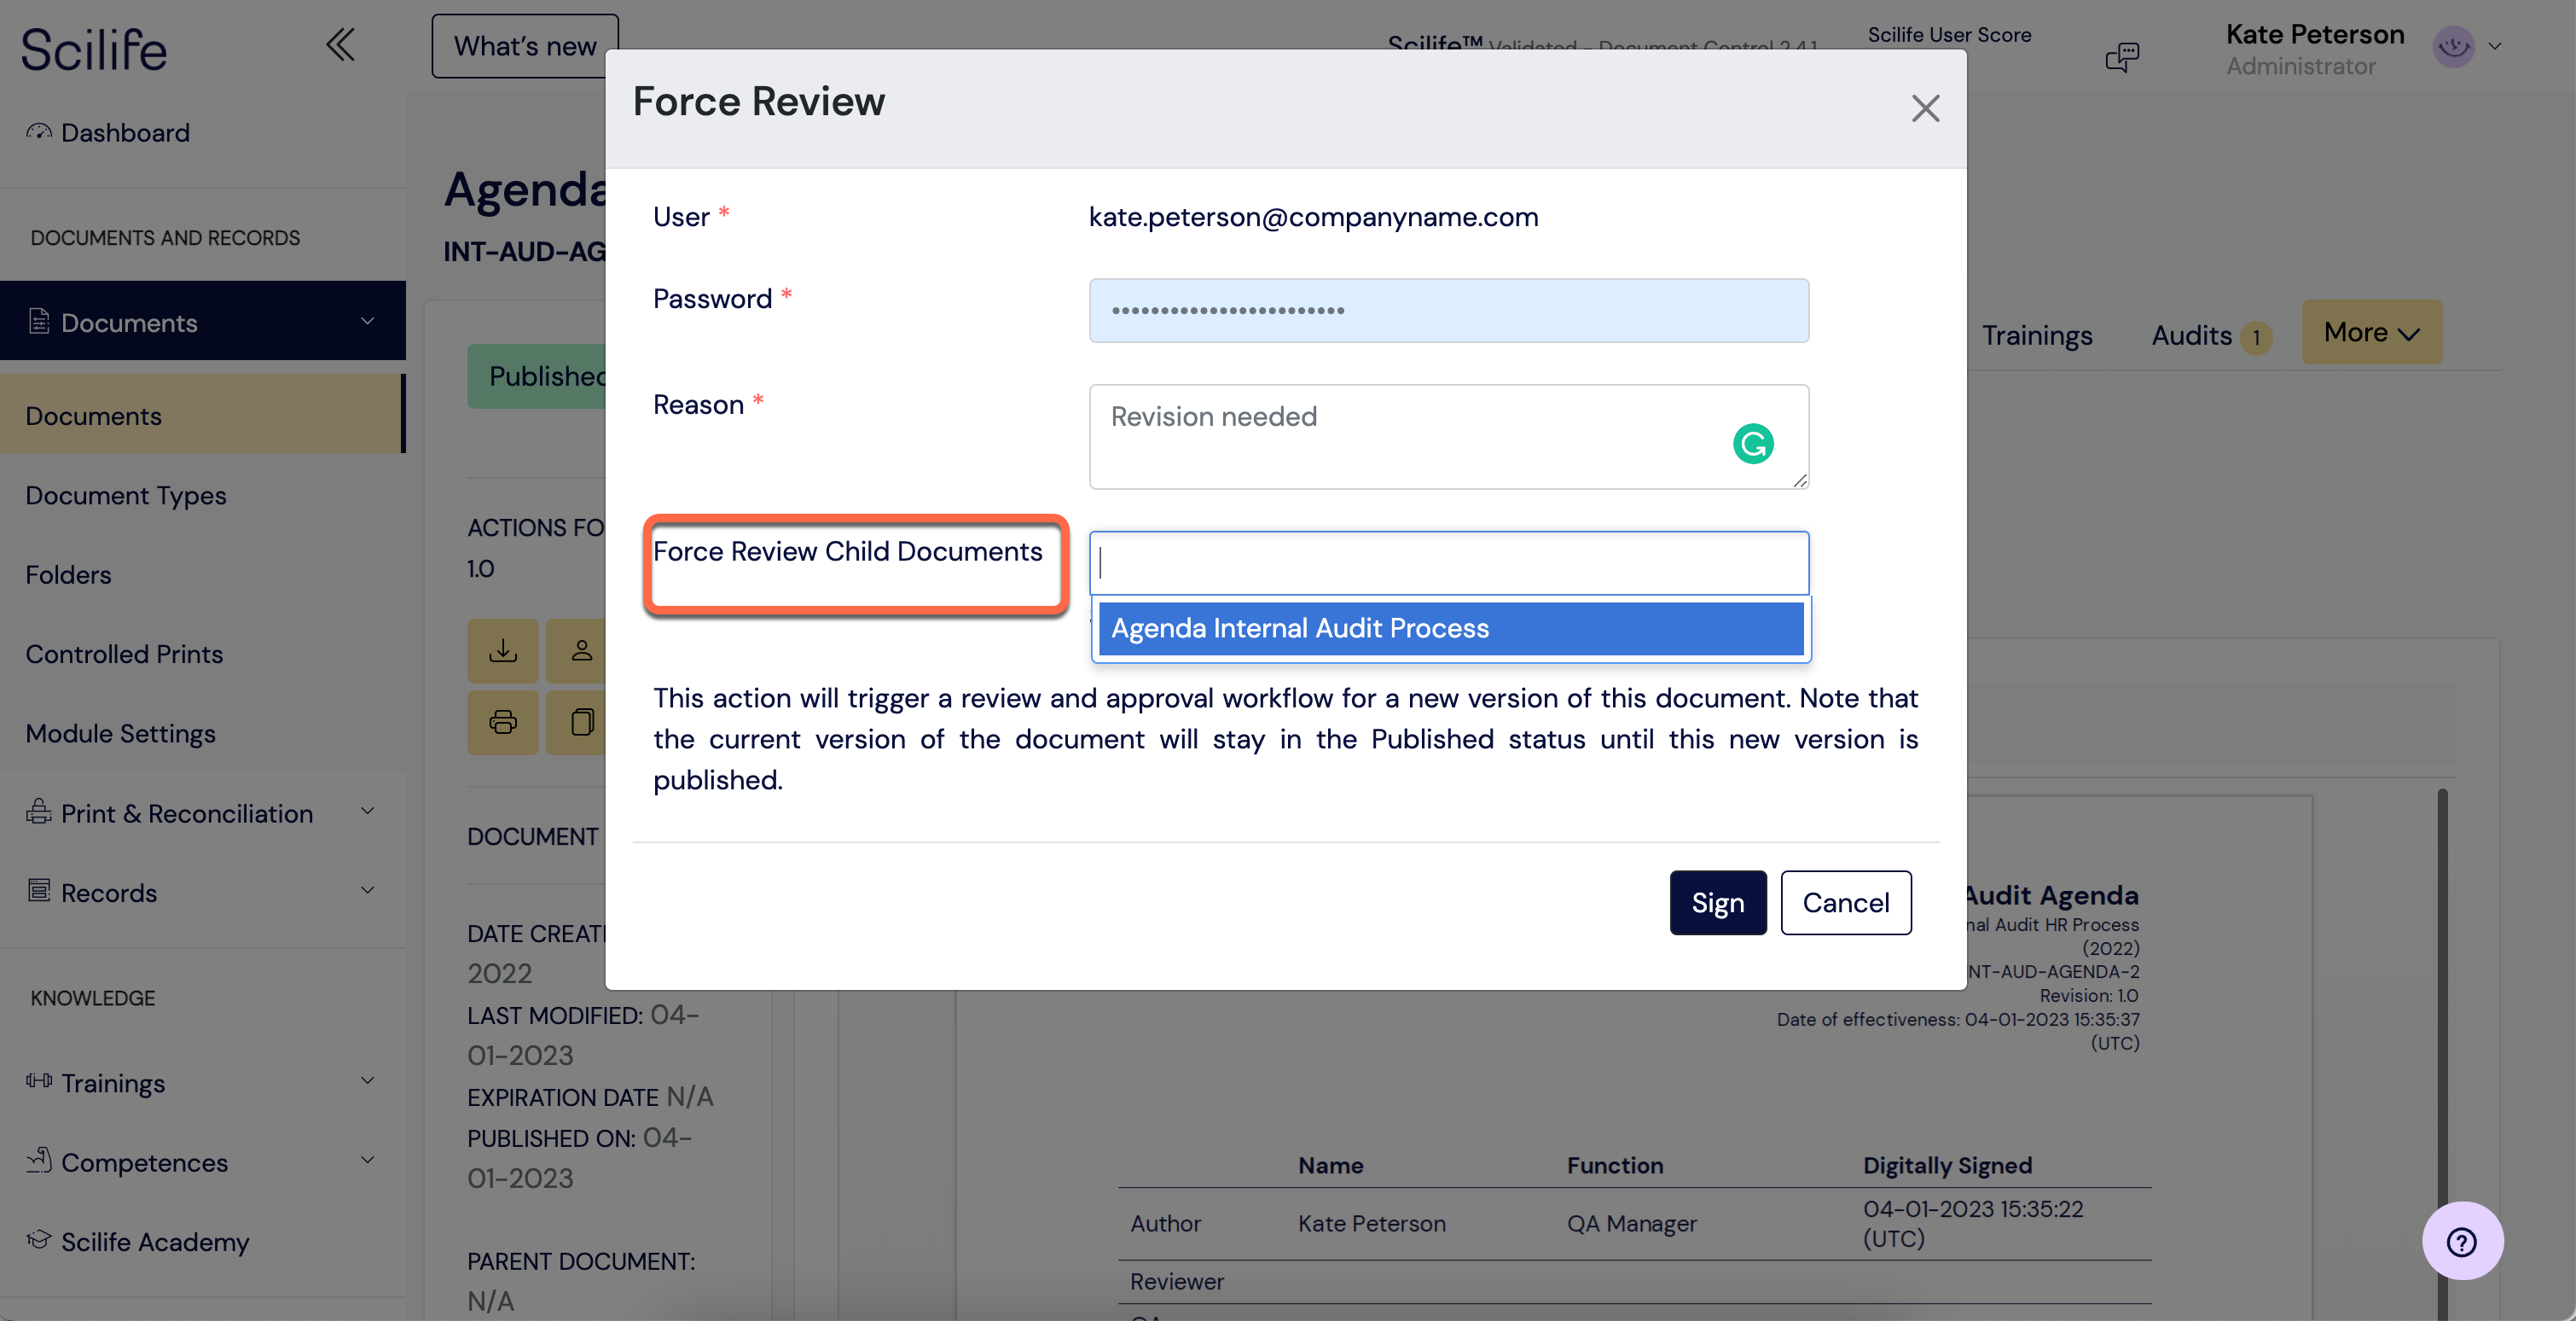Click the Kate Peterson author cell
Viewport: 2576px width, 1321px height.
point(1371,1223)
